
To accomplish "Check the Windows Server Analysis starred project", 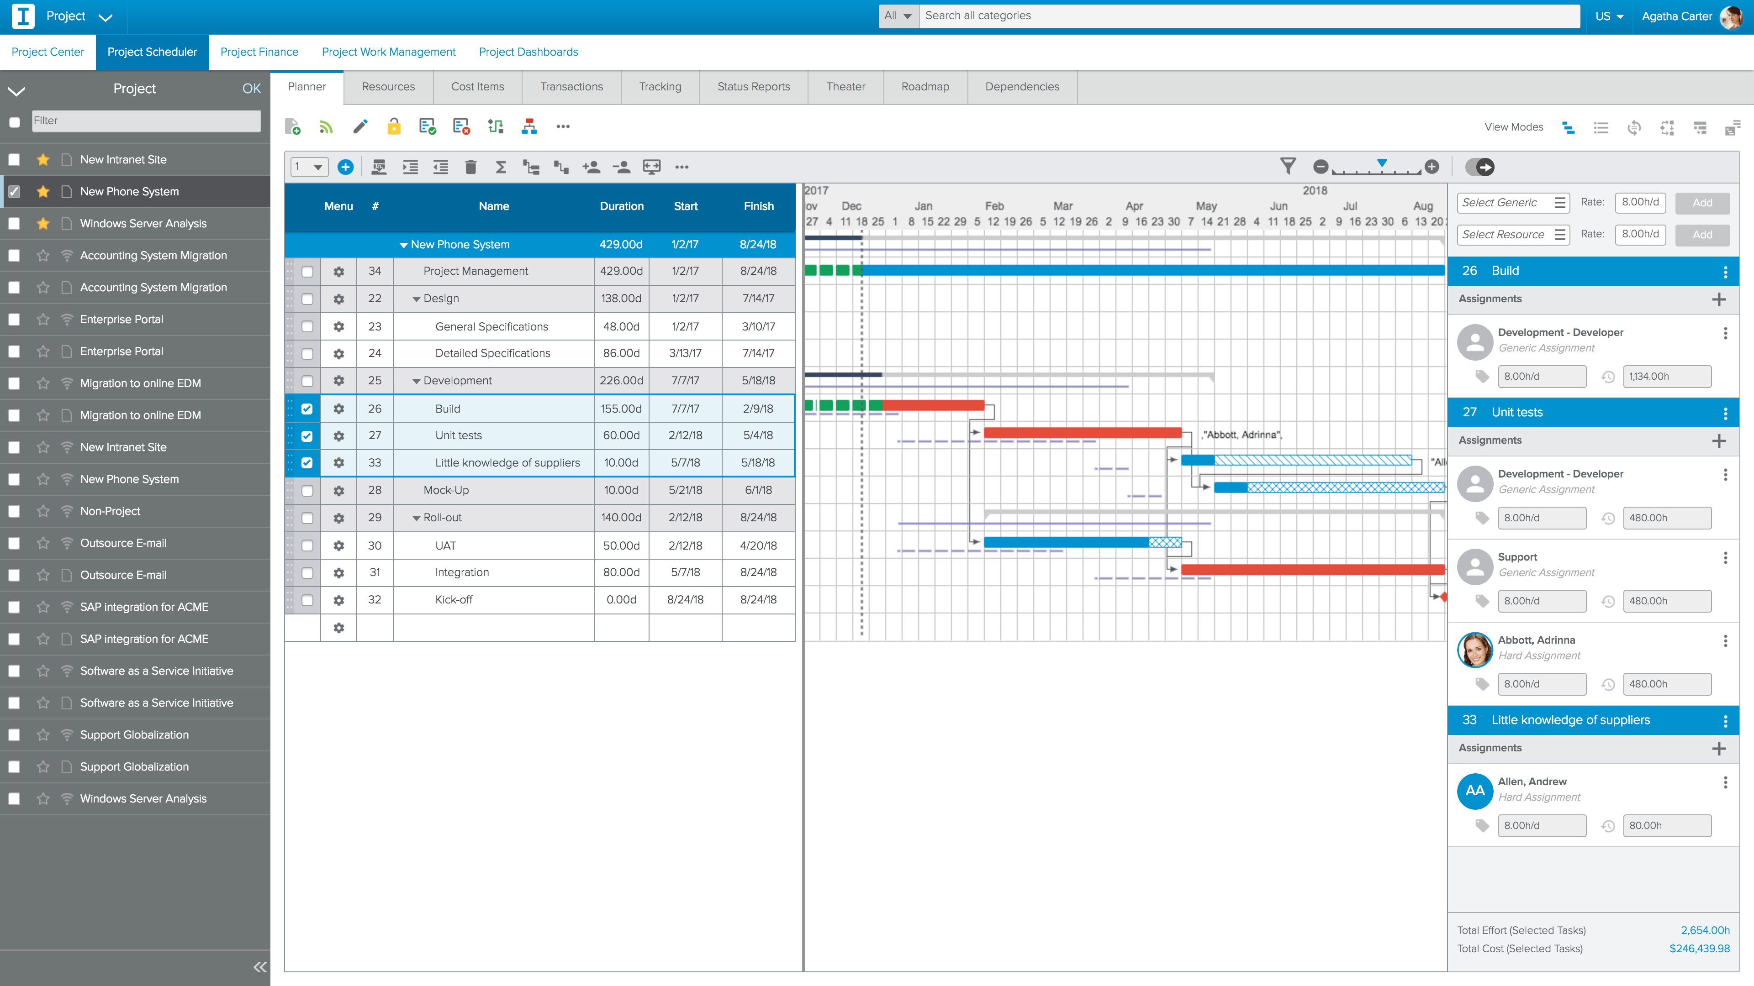I will (14, 223).
